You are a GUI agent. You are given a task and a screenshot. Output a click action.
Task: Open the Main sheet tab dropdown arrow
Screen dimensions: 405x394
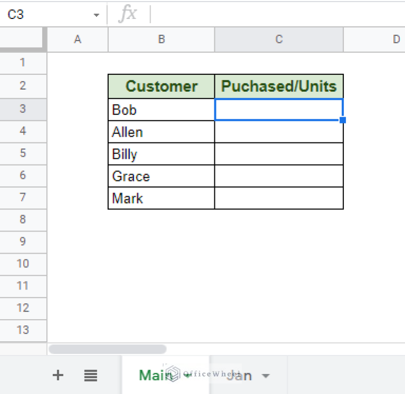coord(186,376)
